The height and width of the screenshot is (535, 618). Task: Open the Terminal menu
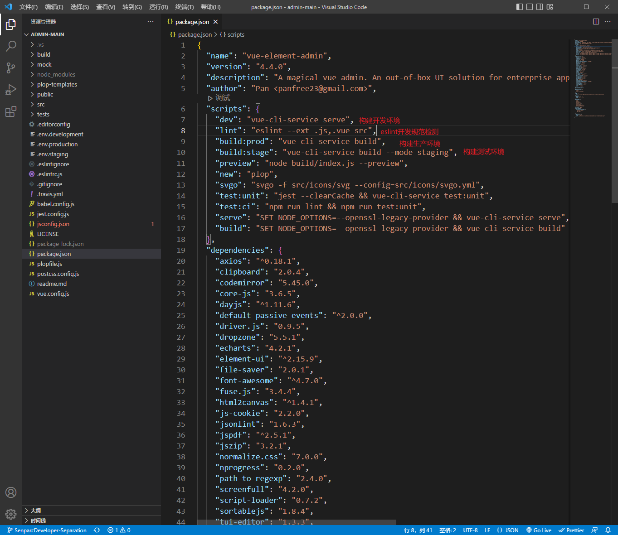pos(185,7)
